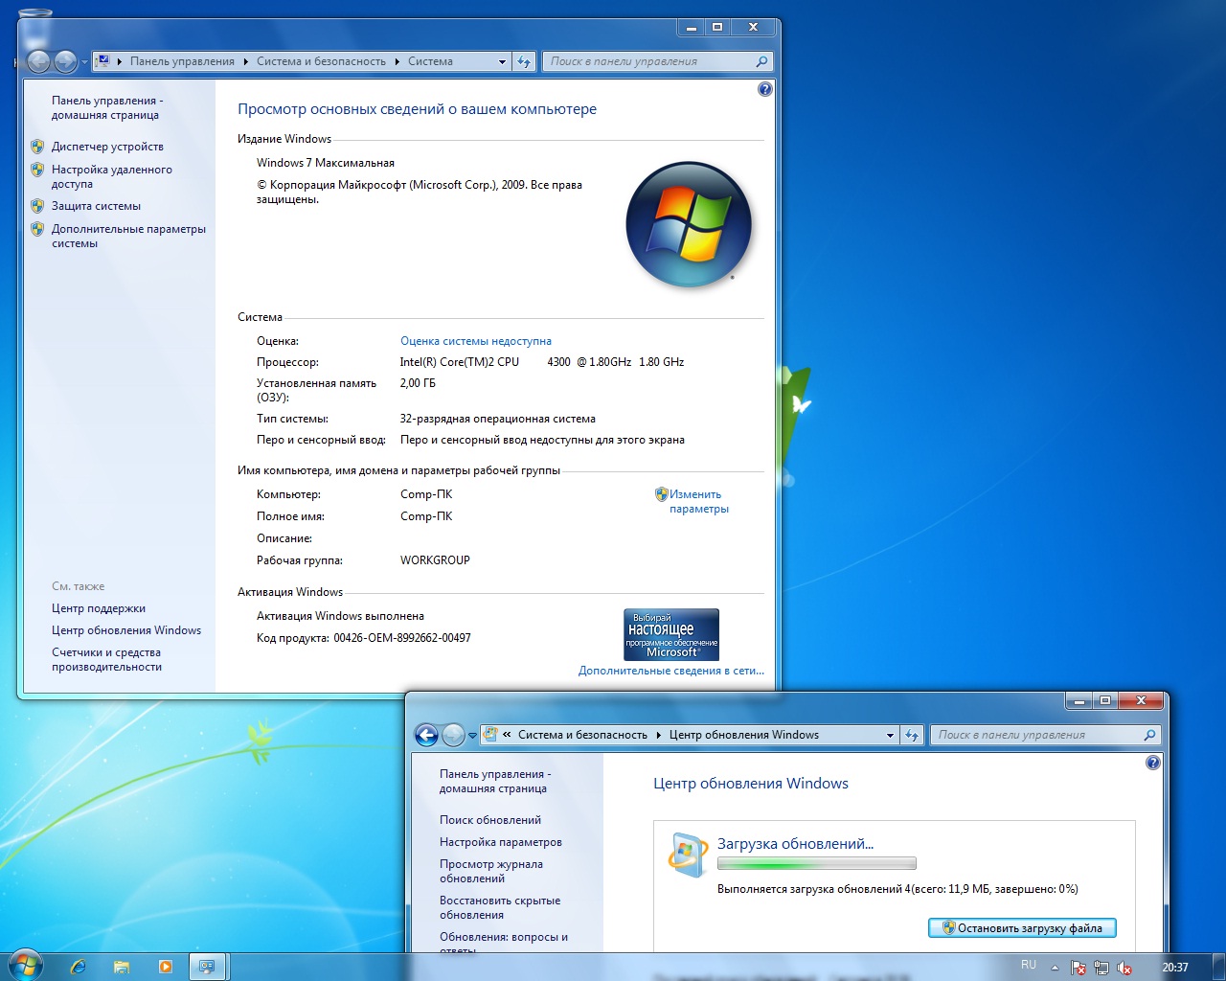Click Панель управления breadcrumb in System window

[182, 61]
